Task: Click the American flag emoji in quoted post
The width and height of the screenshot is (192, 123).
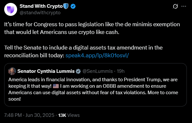Action: [56, 86]
